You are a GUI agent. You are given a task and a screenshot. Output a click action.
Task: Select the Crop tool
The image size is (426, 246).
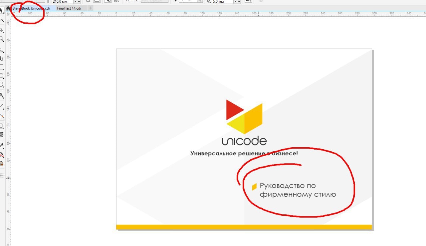click(2, 31)
